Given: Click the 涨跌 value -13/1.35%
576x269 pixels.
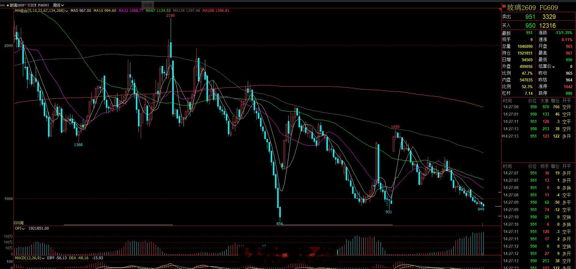Looking at the screenshot, I should click(563, 33).
